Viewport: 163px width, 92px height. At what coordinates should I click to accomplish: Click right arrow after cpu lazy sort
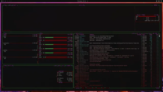tap(158, 33)
